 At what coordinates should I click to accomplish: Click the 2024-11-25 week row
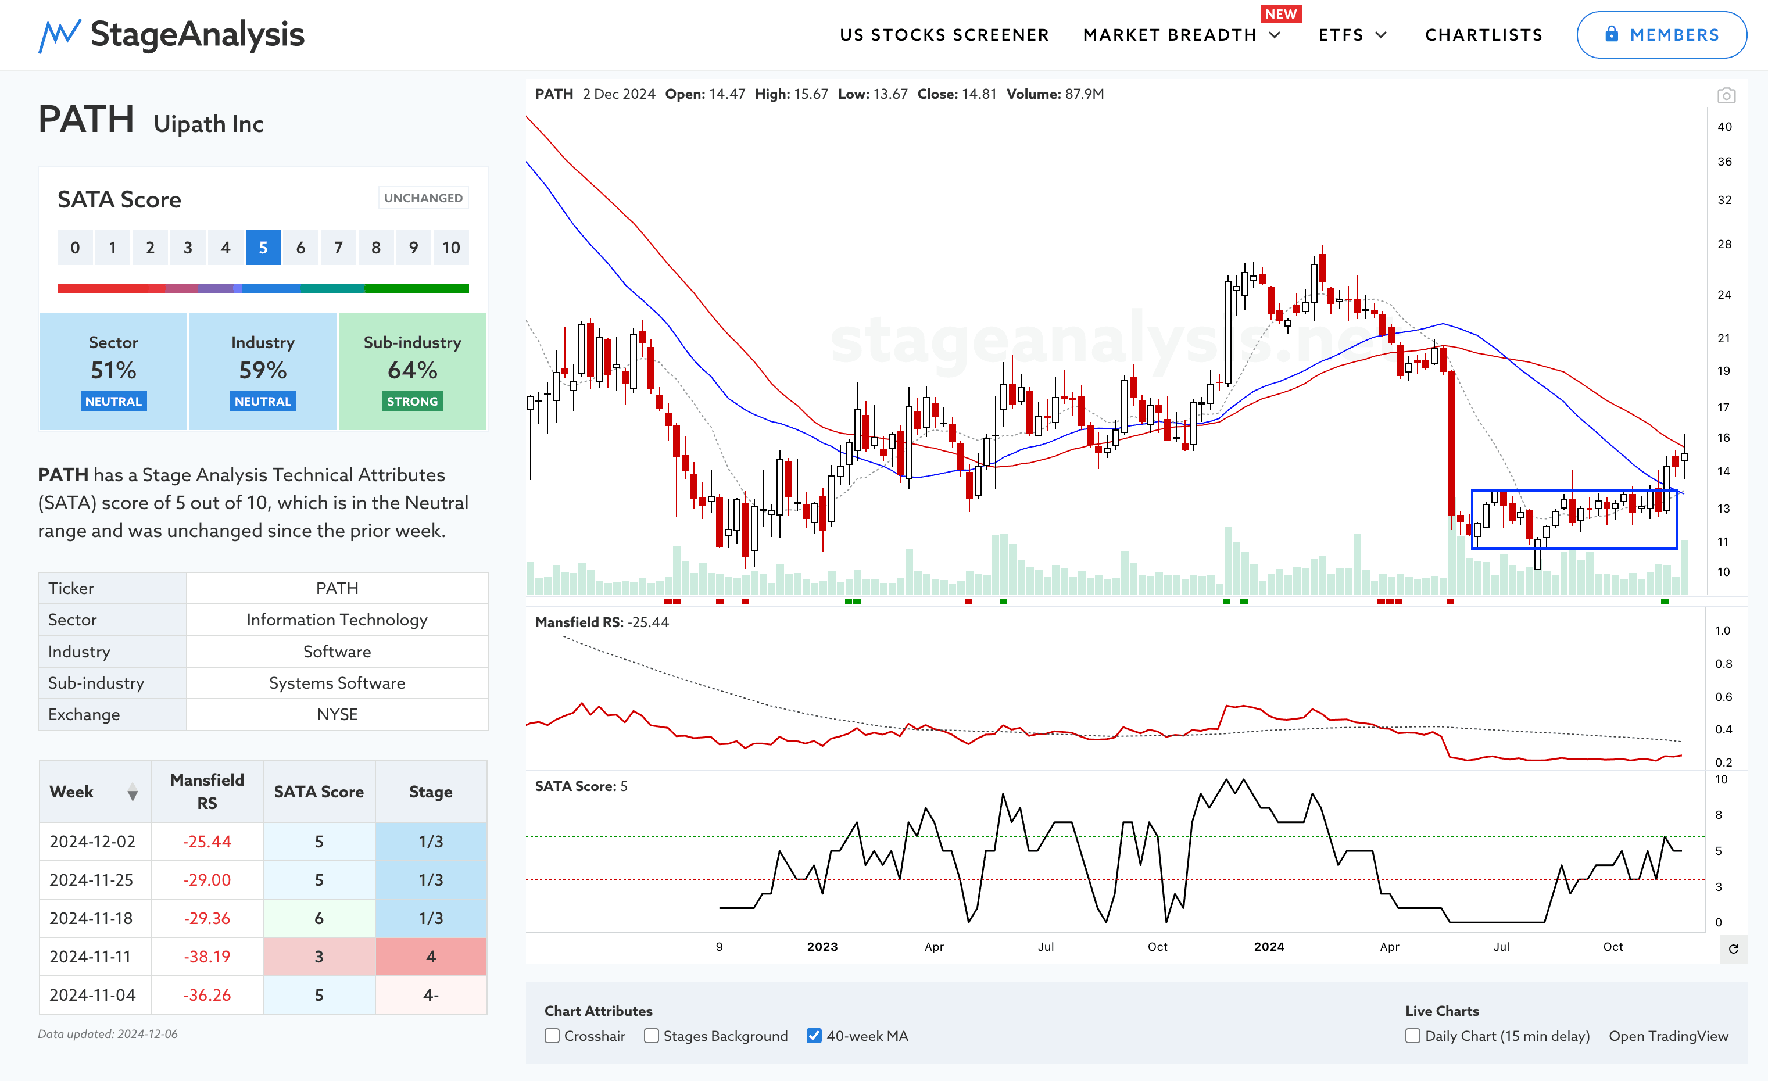(263, 880)
